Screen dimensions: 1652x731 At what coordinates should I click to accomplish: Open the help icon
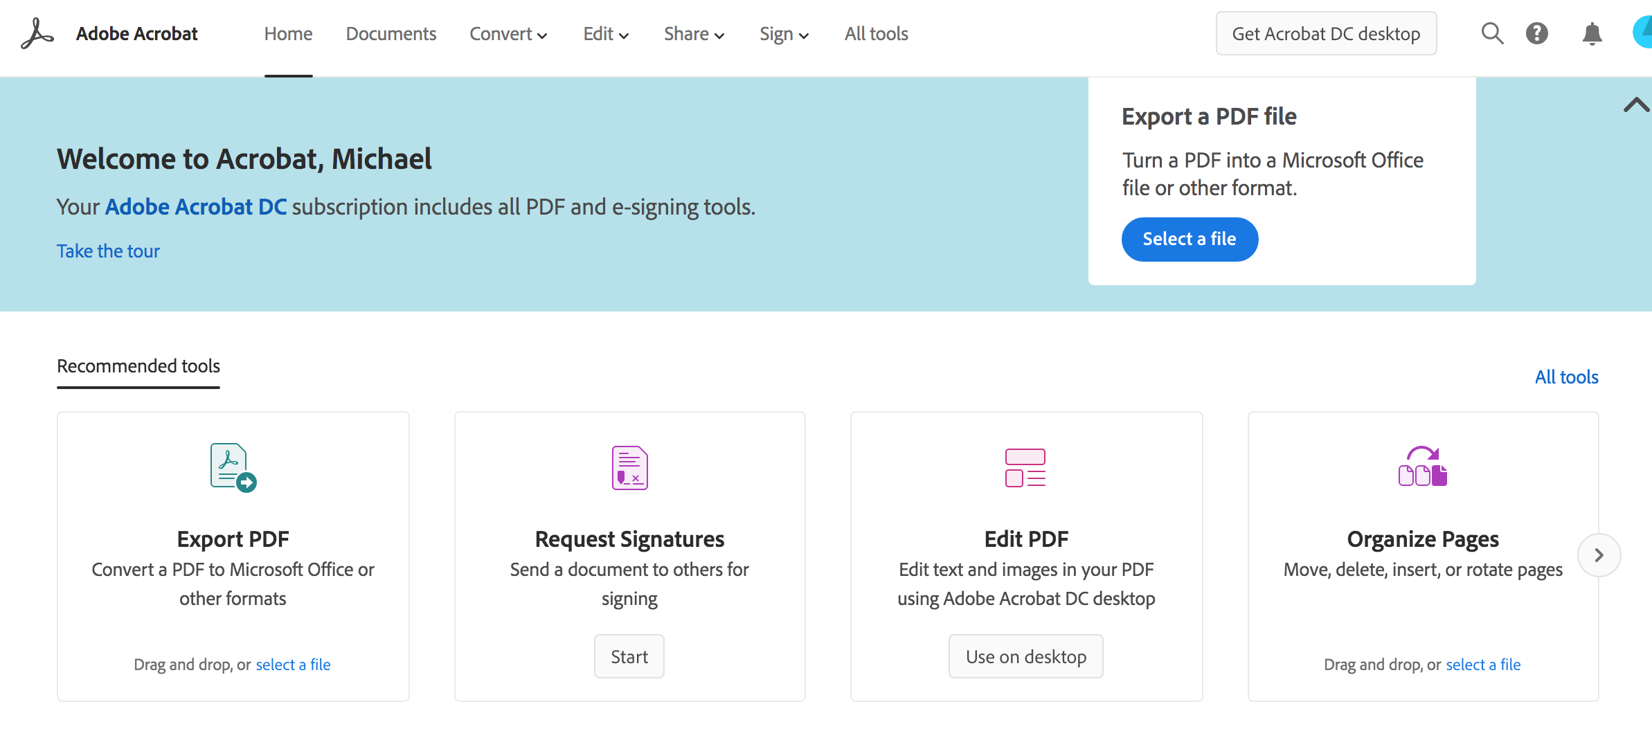1537,33
